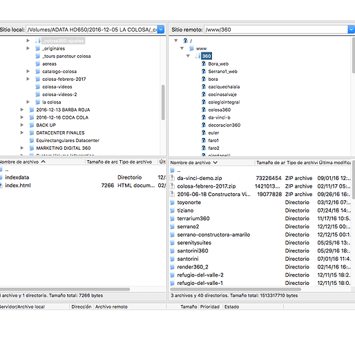The height and width of the screenshot is (345, 355).
Task: Expand the 2016-12-13 BARBA ROJA folder
Action: [x=22, y=110]
